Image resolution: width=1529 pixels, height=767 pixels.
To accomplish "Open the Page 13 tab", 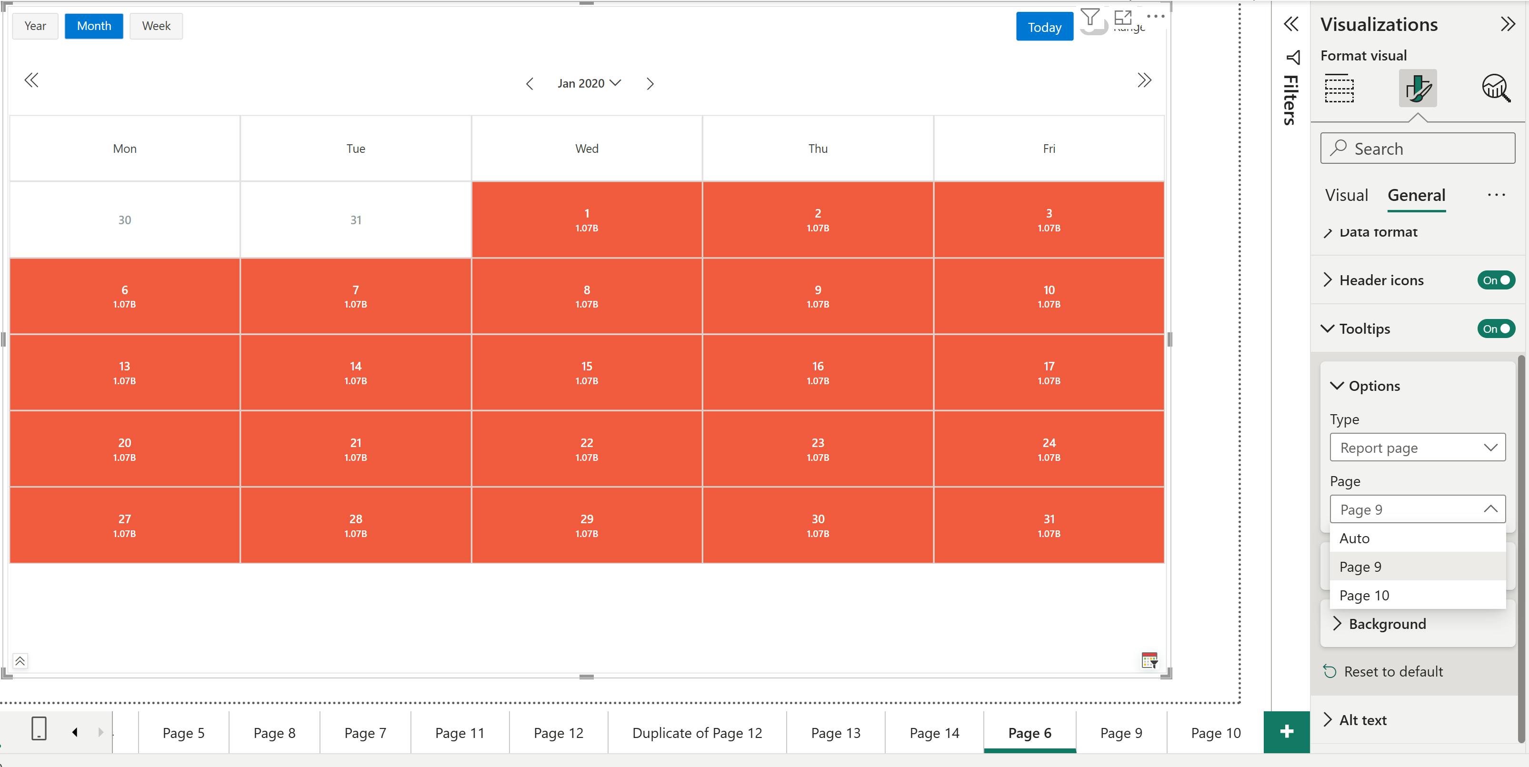I will (835, 733).
